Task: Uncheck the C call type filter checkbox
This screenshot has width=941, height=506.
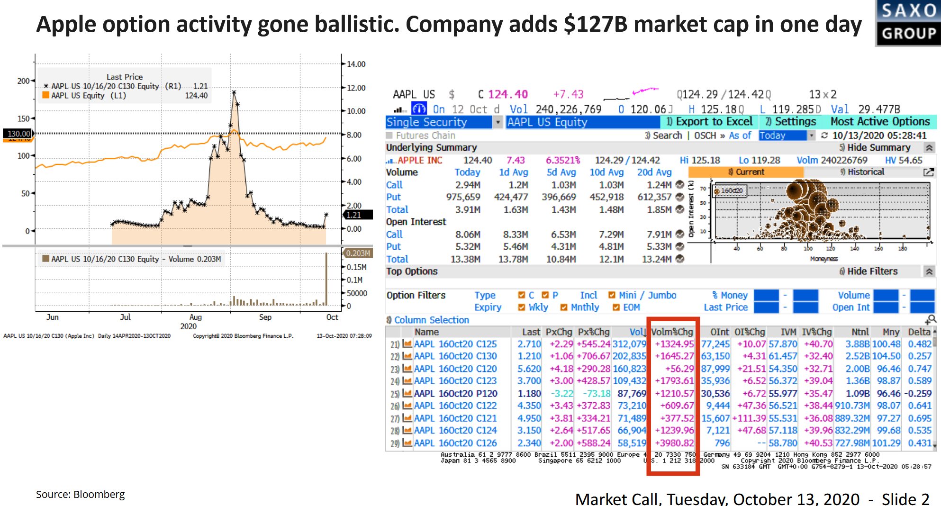Action: point(522,295)
